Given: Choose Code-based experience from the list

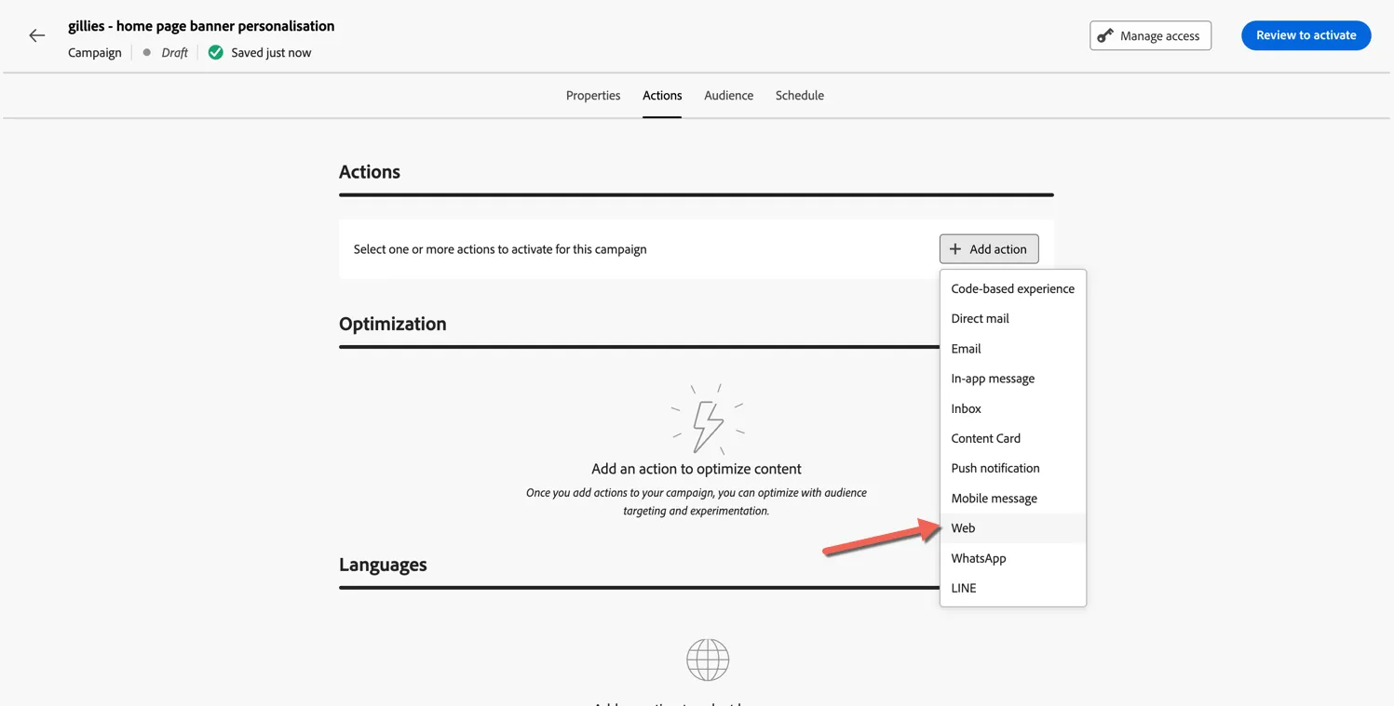Looking at the screenshot, I should (x=1013, y=289).
